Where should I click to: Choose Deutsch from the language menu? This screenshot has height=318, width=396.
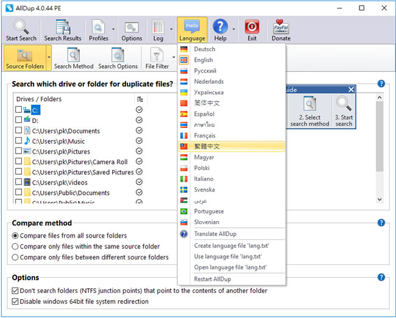coord(232,49)
